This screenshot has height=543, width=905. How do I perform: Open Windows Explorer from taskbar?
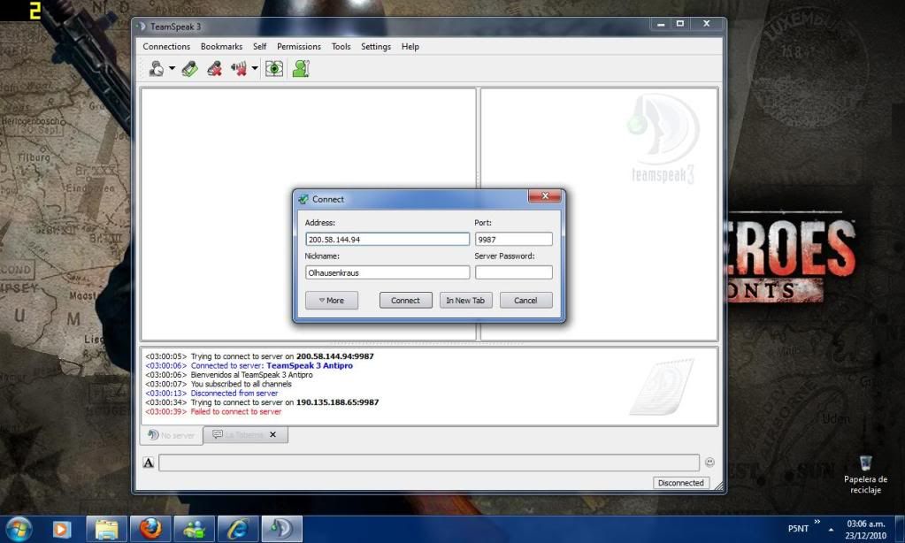(x=107, y=529)
